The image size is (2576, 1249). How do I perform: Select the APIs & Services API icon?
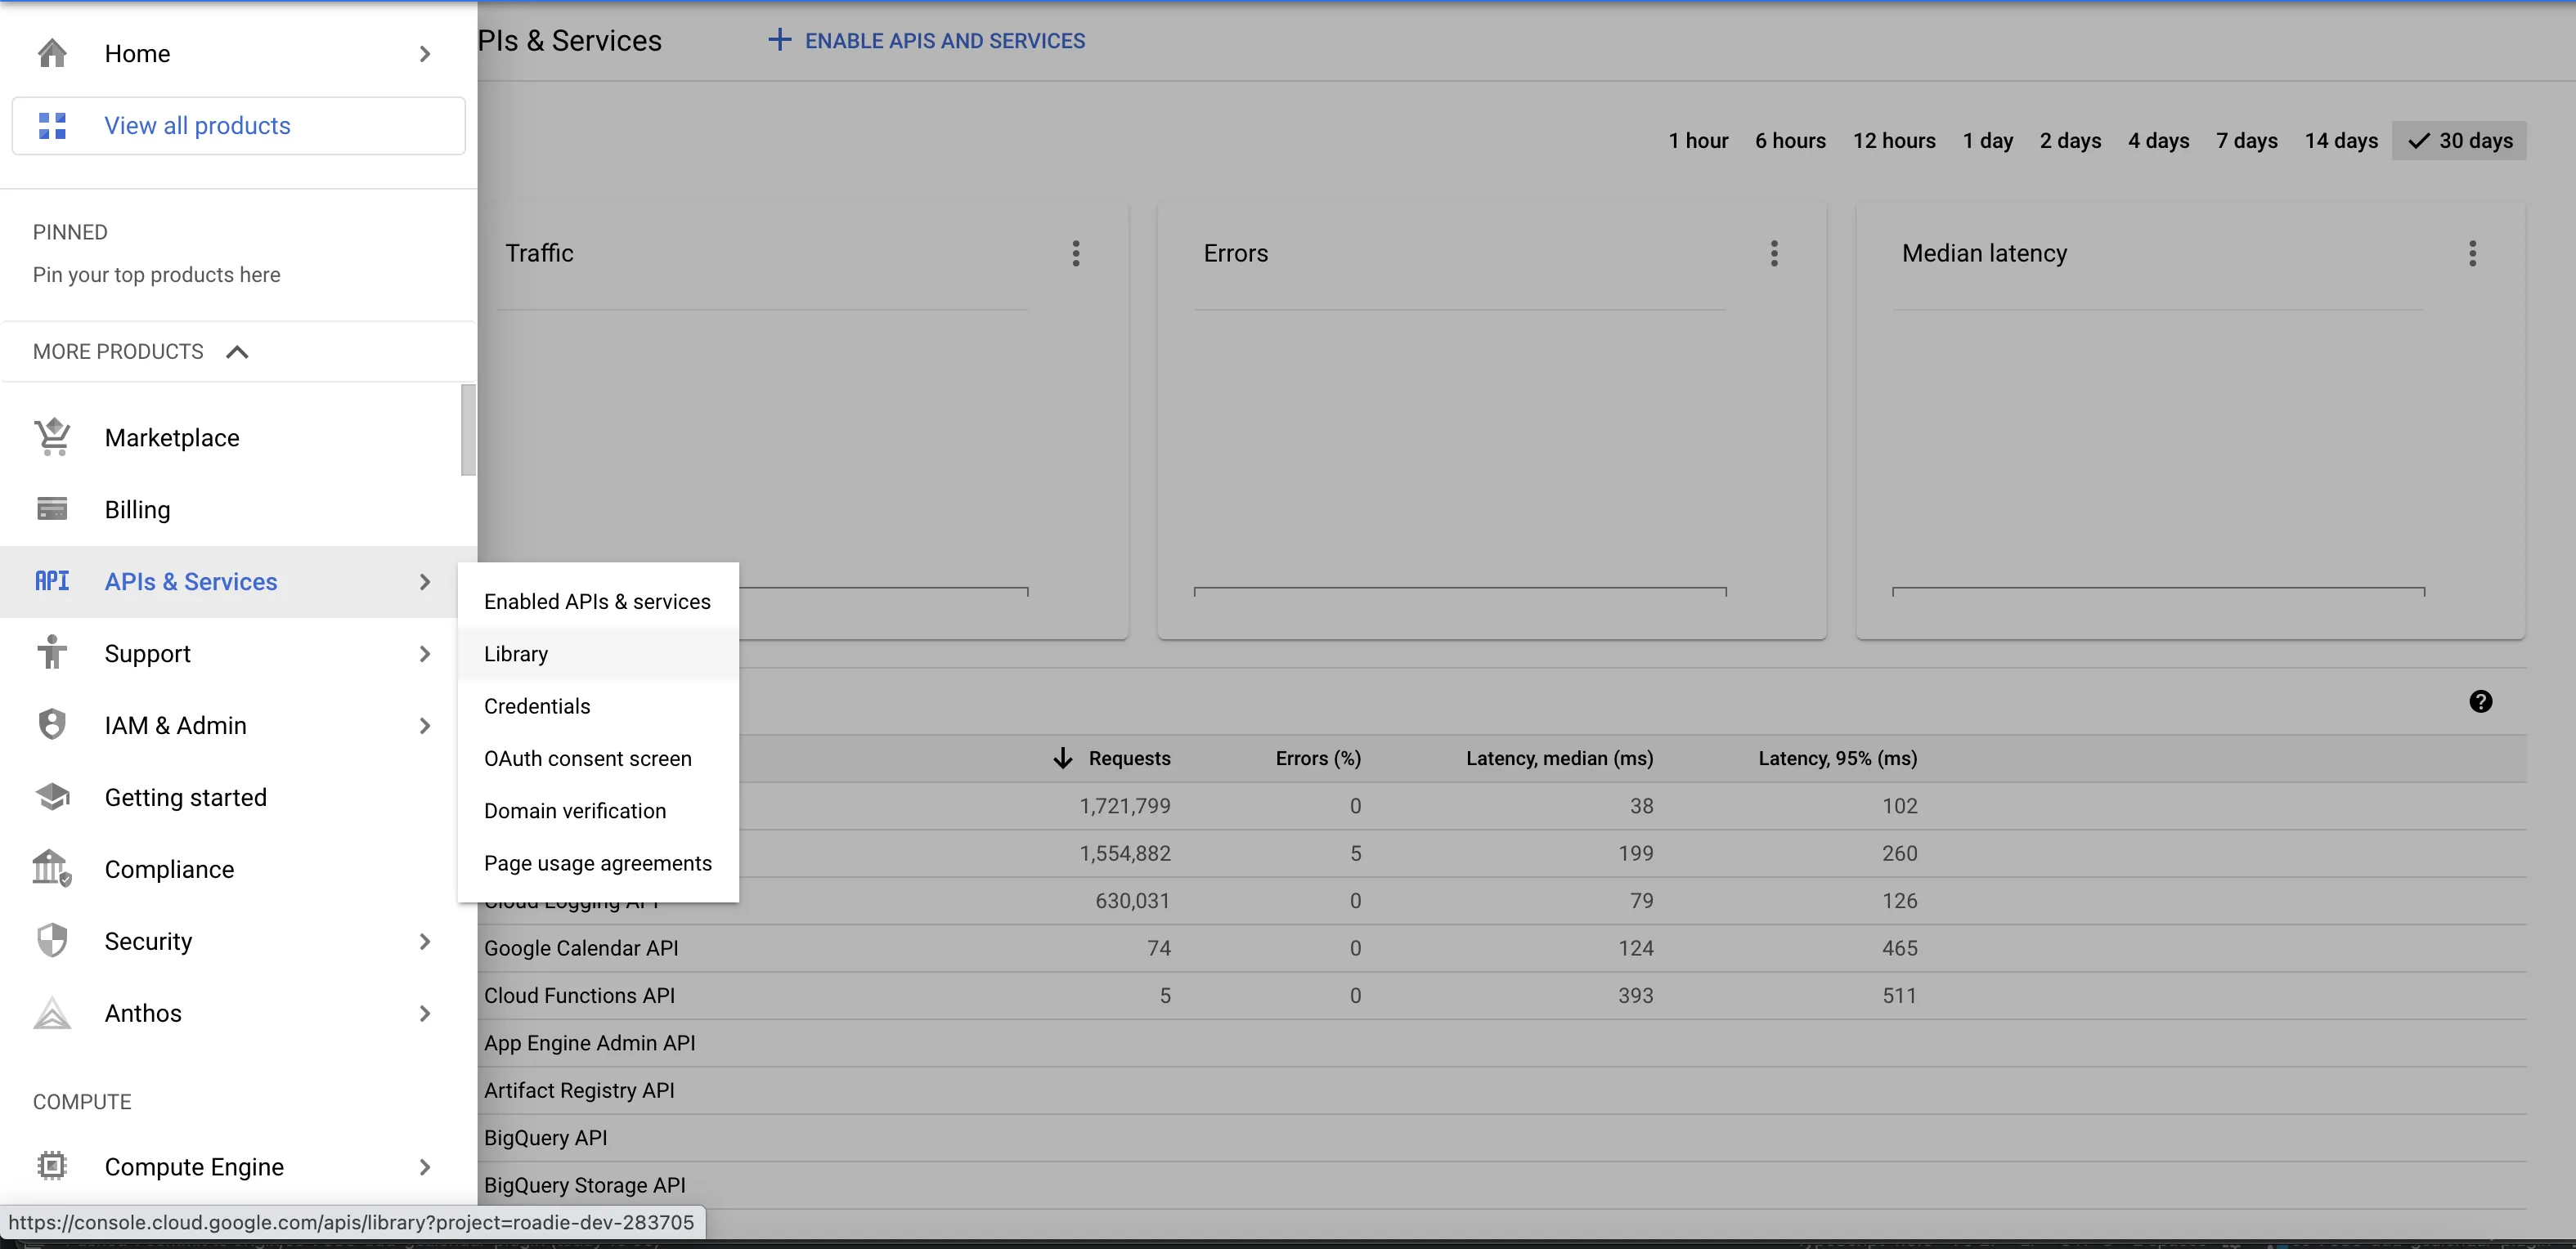(x=52, y=580)
